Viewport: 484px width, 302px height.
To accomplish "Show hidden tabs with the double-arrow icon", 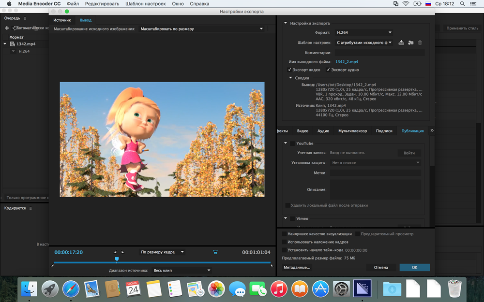I will (x=432, y=130).
